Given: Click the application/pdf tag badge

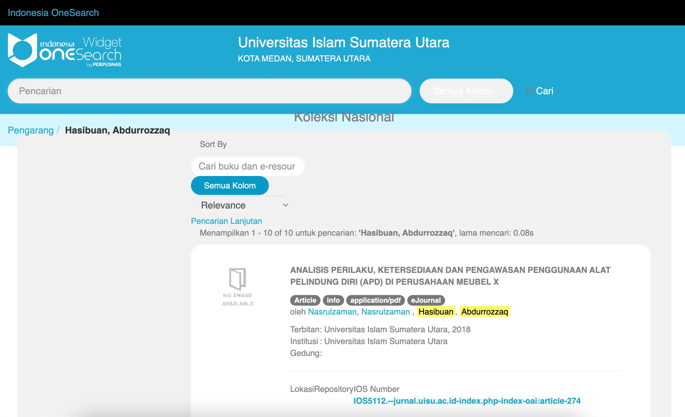Looking at the screenshot, I should [375, 300].
